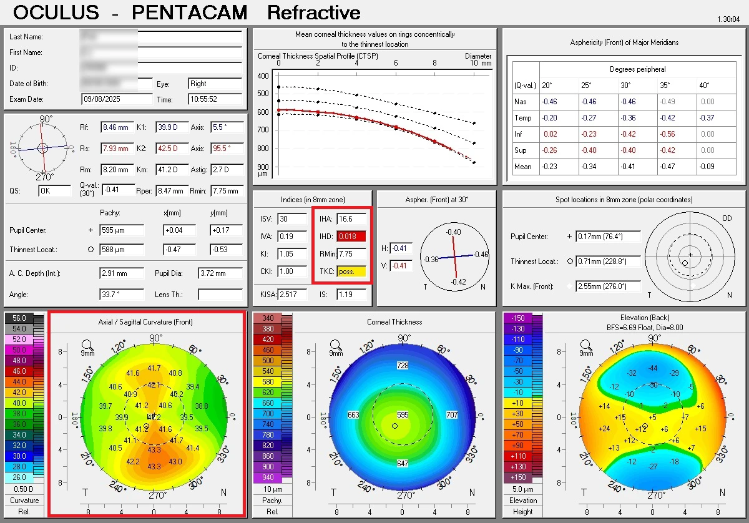Click the IS field showing 1.19

pos(352,294)
